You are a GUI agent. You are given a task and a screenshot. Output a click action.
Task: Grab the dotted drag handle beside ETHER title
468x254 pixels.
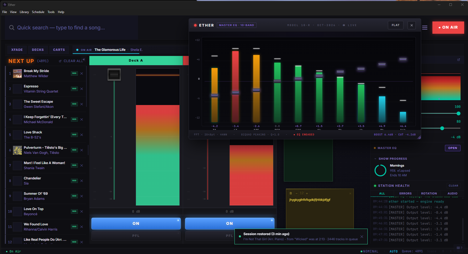191,25
